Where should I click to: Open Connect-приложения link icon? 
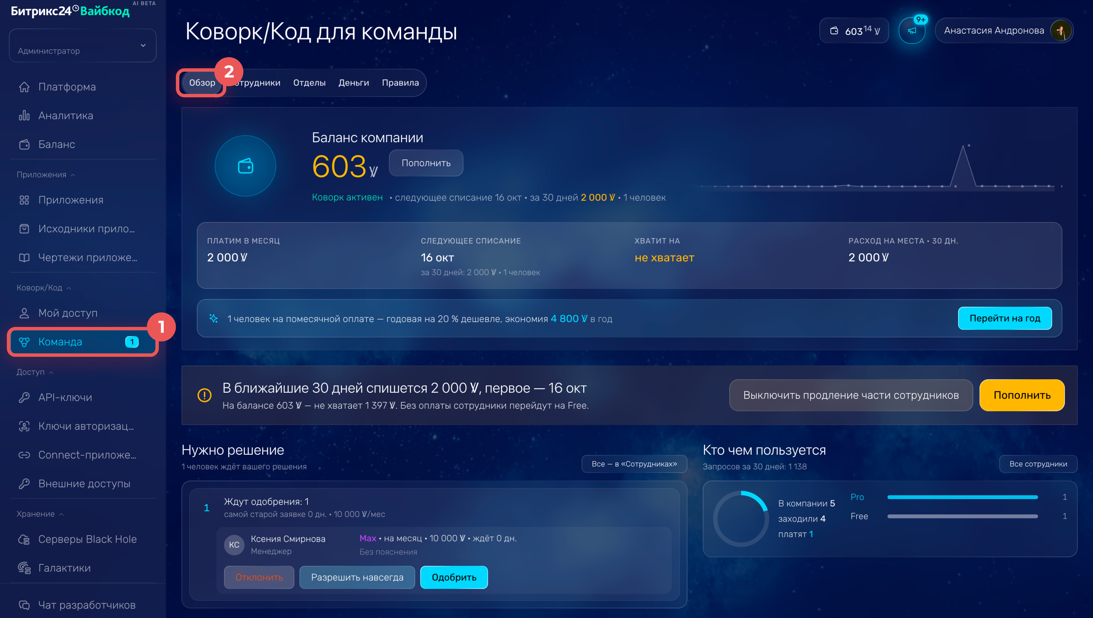(24, 455)
